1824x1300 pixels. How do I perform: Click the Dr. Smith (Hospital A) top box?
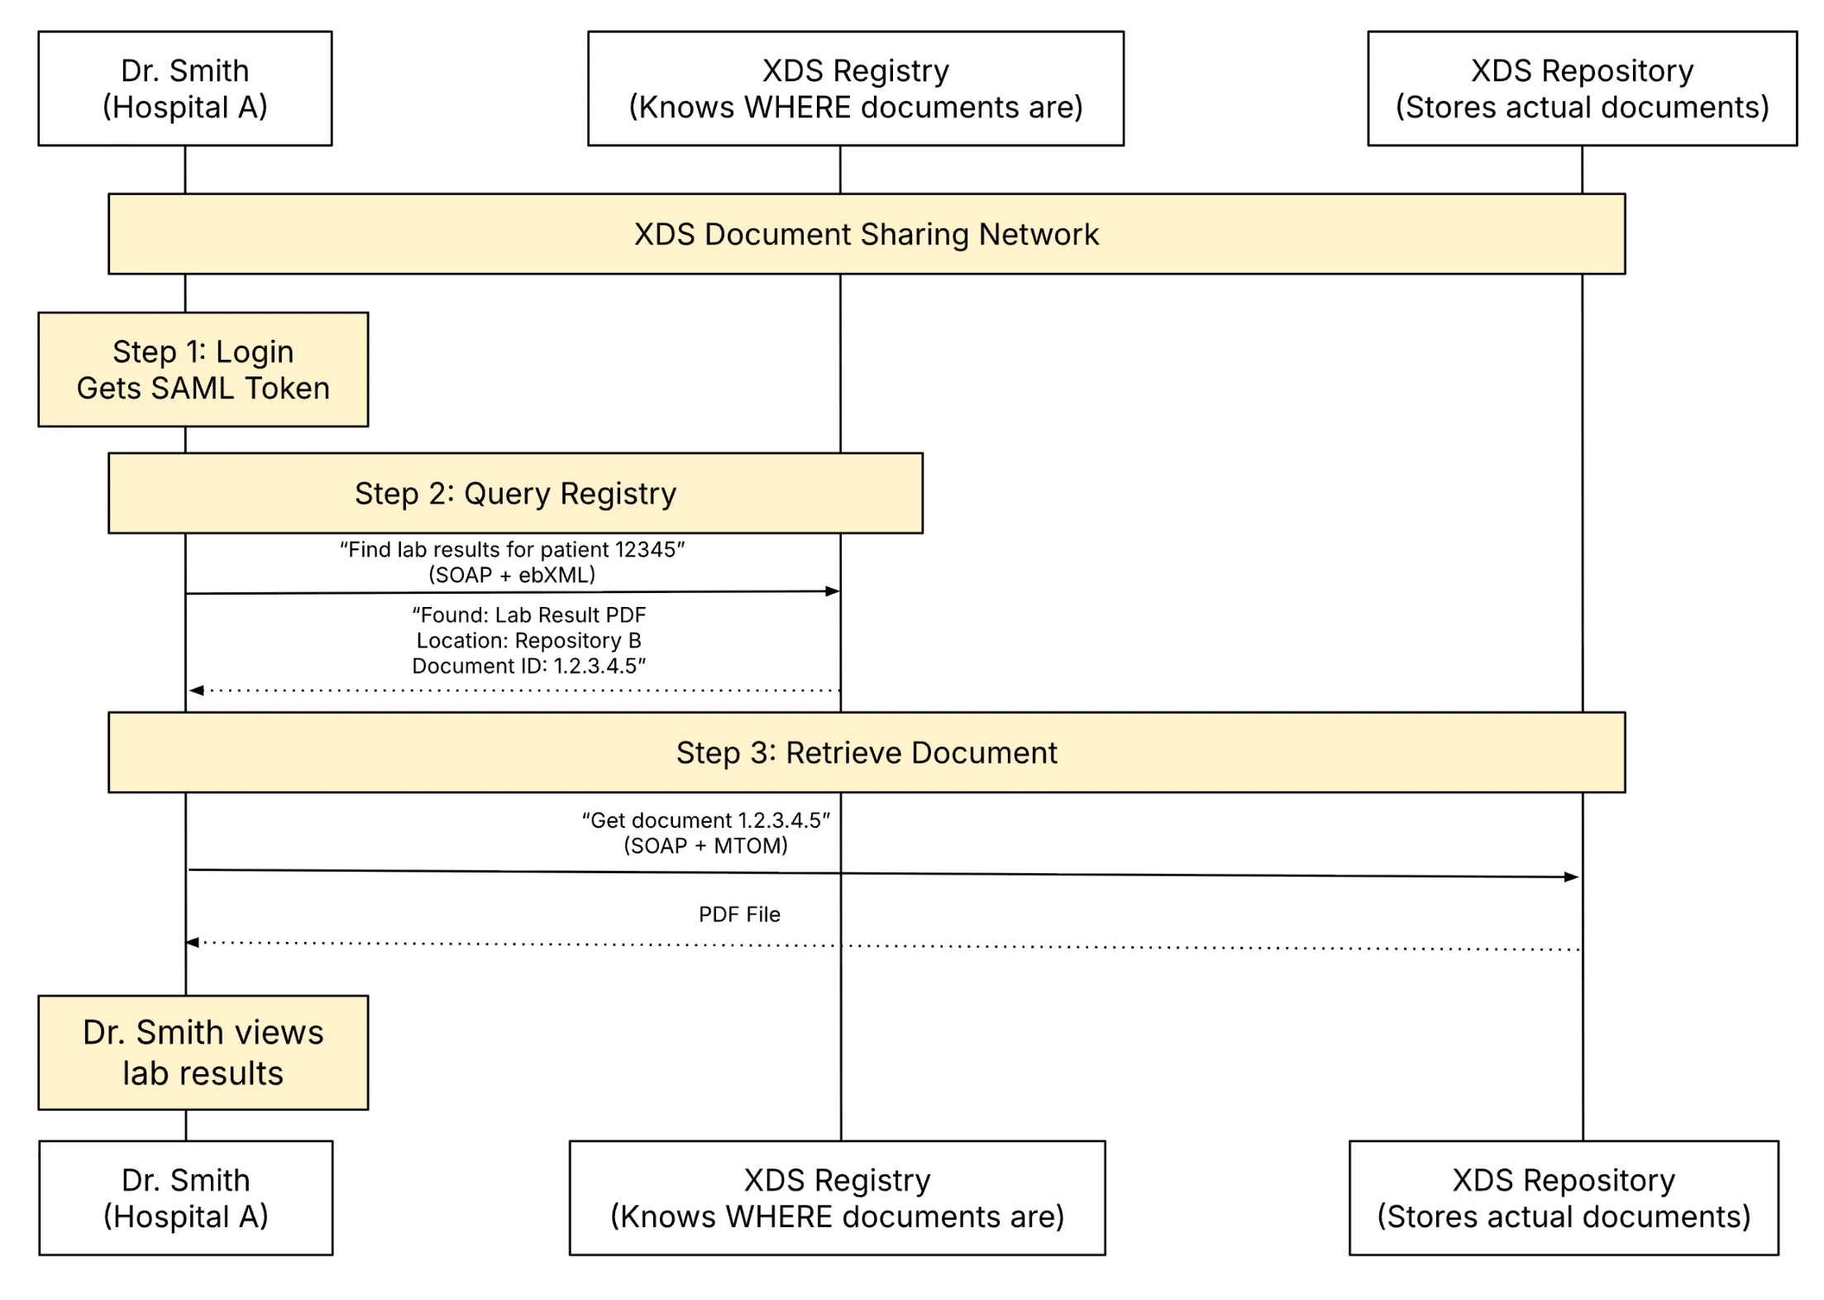(x=184, y=88)
